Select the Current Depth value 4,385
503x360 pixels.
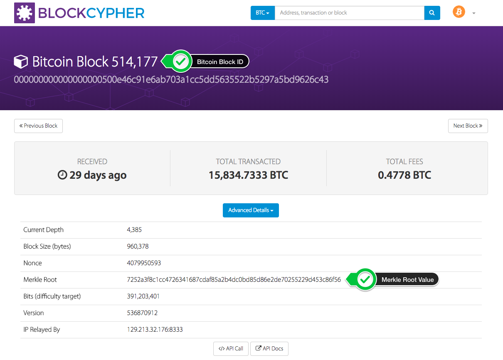click(134, 230)
